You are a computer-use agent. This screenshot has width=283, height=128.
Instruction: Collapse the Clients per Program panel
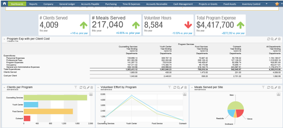(4, 87)
